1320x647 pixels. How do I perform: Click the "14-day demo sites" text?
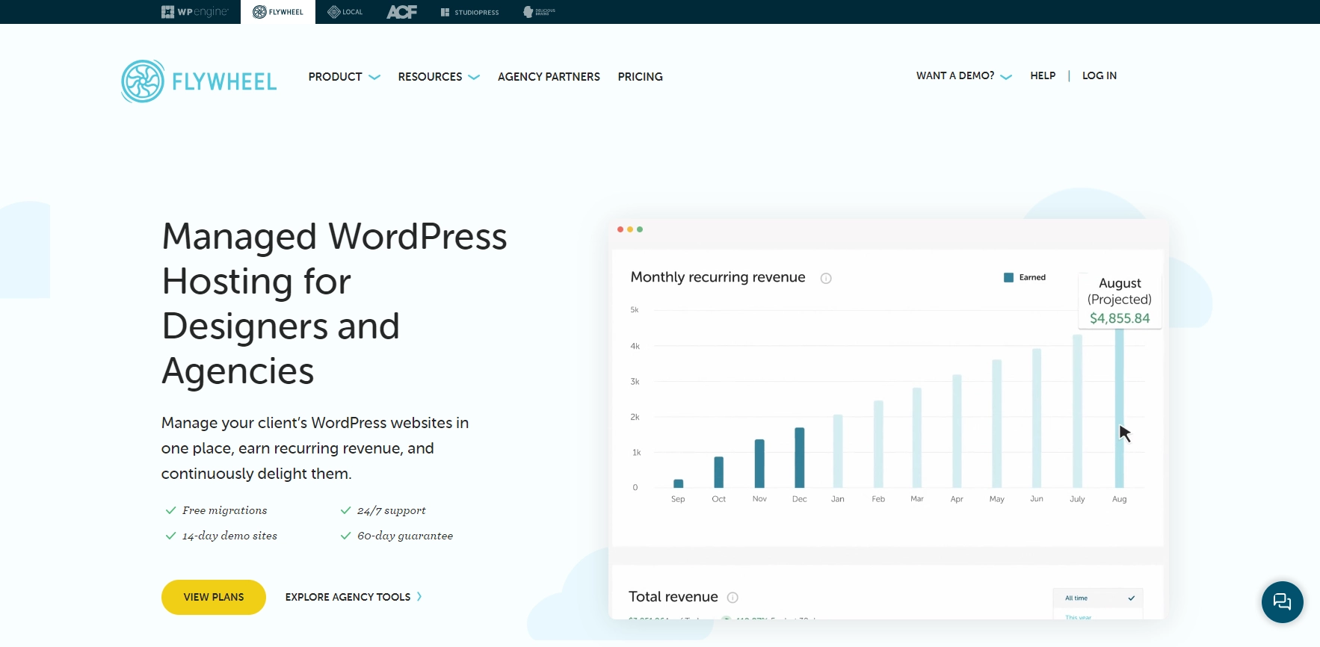[x=230, y=536]
